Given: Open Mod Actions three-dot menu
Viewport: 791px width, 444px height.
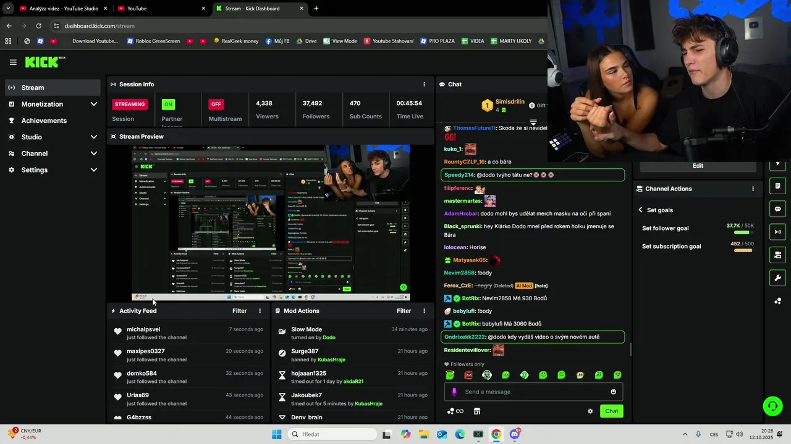Looking at the screenshot, I should pyautogui.click(x=424, y=311).
